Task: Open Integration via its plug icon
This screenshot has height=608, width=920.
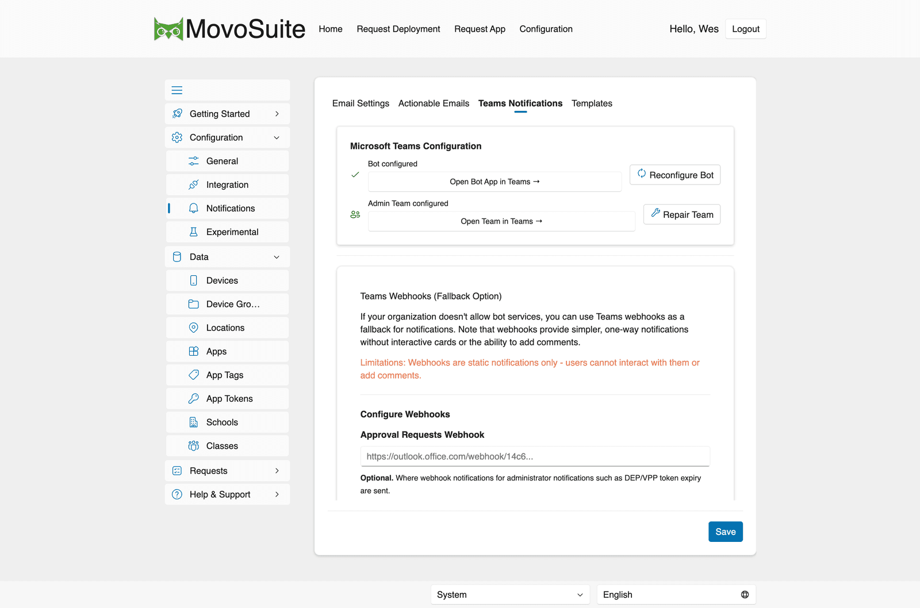Action: (x=194, y=184)
